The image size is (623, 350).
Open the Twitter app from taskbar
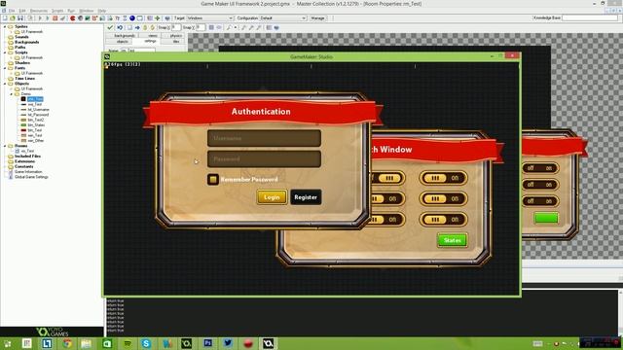pos(228,343)
